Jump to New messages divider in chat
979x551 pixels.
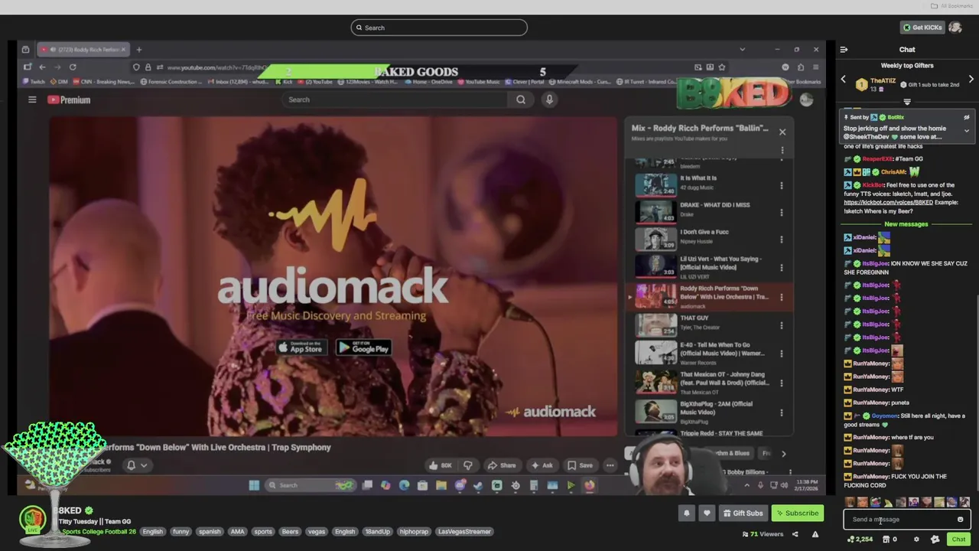coord(906,224)
